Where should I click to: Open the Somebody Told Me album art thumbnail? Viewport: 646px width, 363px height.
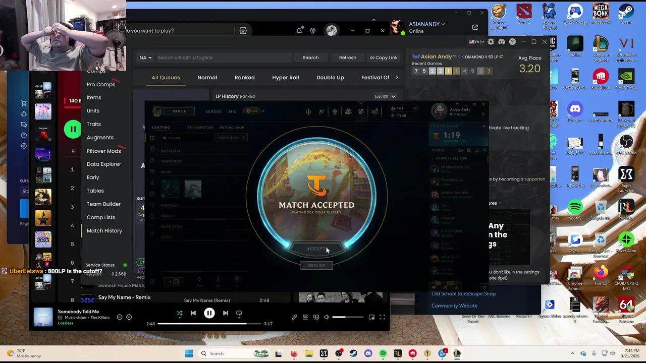pos(43,317)
